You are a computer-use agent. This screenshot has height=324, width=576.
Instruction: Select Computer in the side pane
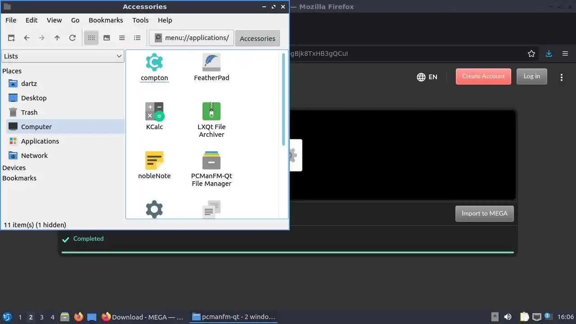point(65,127)
